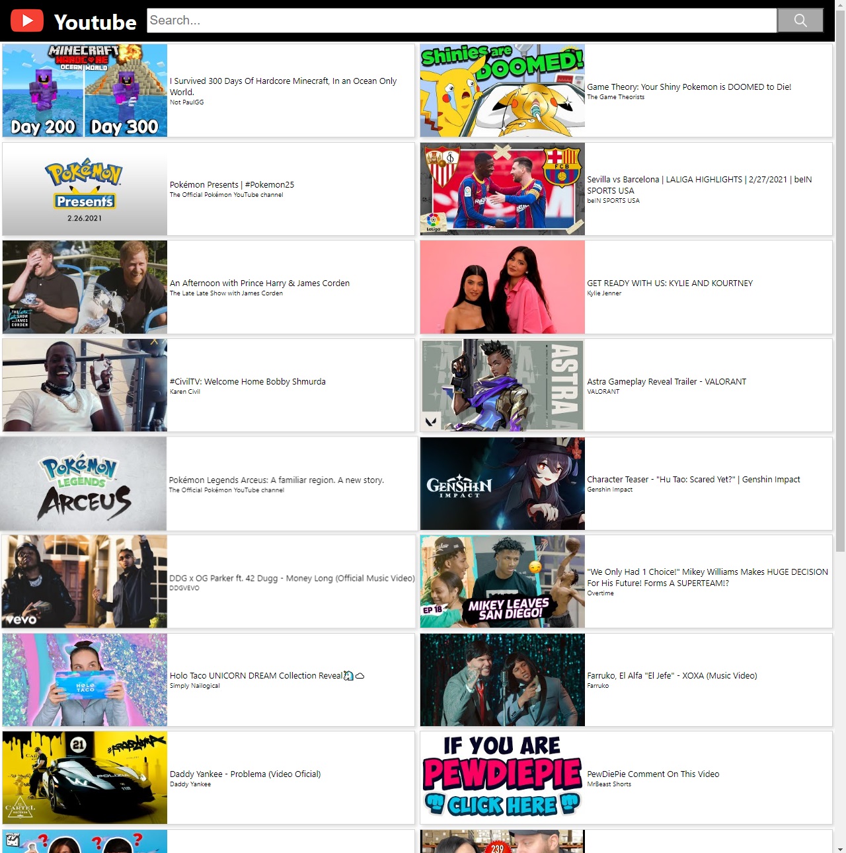Select the Daddy Yankee Problema thumbnail
Viewport: 846px width, 853px height.
tap(85, 778)
